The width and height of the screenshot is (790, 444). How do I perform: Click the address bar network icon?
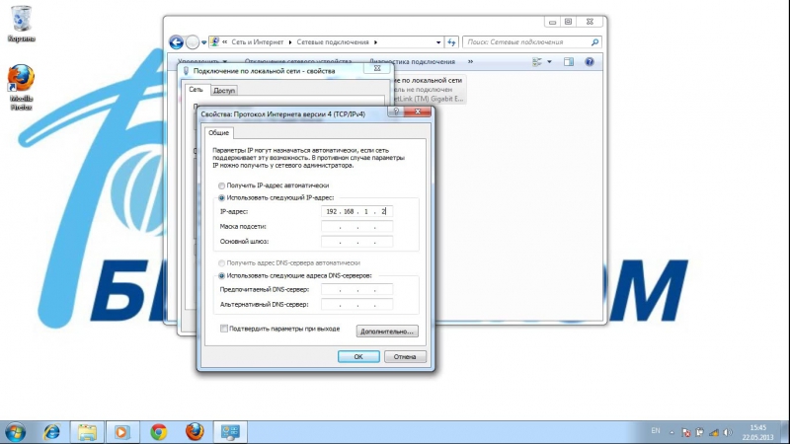[214, 42]
